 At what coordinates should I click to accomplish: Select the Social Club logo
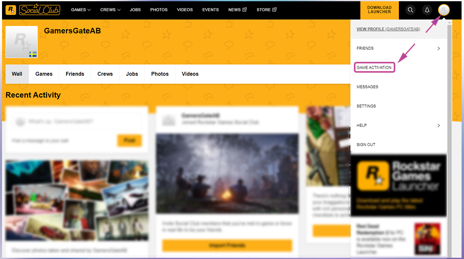coord(39,10)
